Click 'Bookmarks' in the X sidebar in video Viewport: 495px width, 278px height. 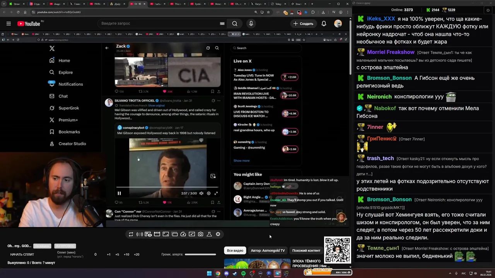(69, 132)
